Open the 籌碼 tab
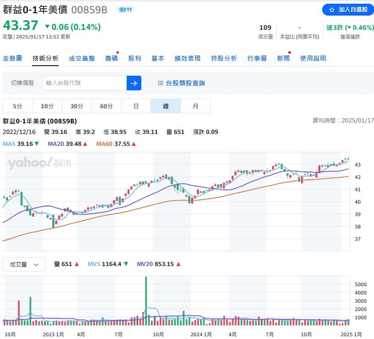 pyautogui.click(x=111, y=58)
